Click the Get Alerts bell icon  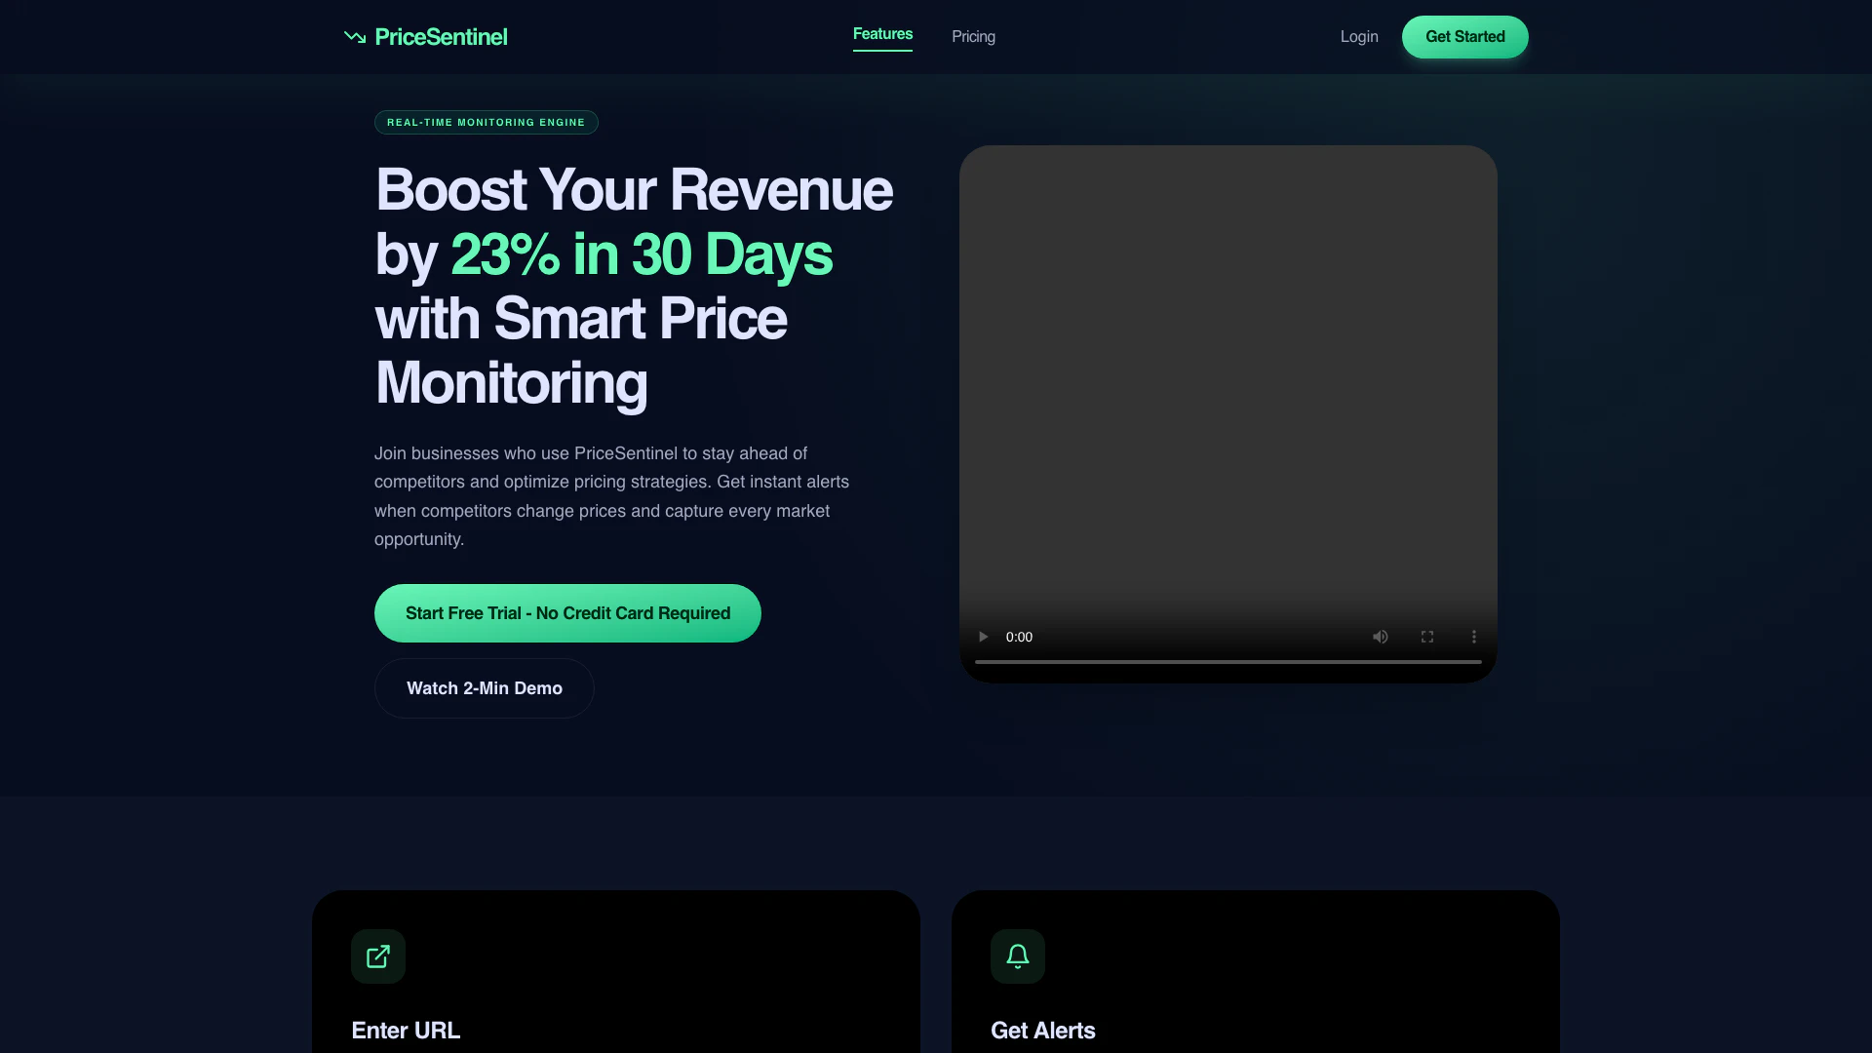1017,956
